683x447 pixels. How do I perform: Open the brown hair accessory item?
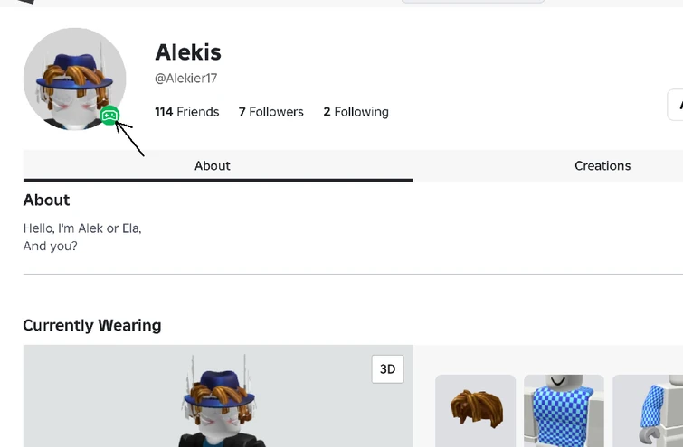click(475, 411)
